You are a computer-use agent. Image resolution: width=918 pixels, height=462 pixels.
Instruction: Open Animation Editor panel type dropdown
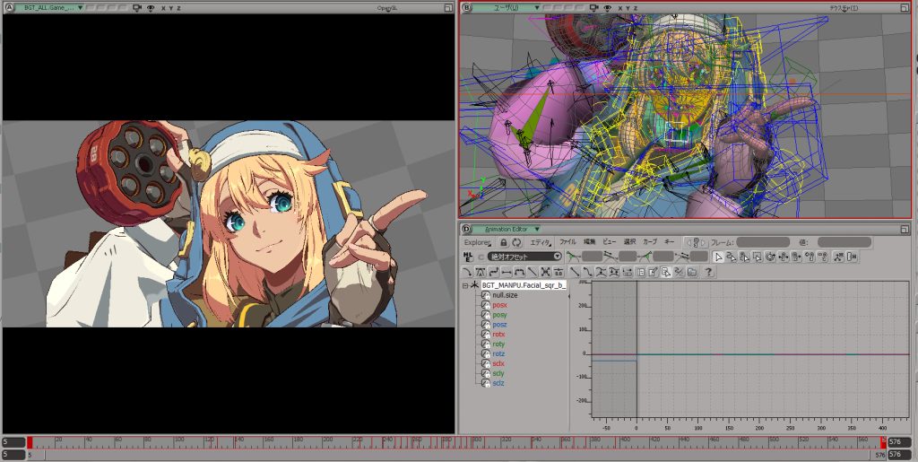[x=507, y=229]
